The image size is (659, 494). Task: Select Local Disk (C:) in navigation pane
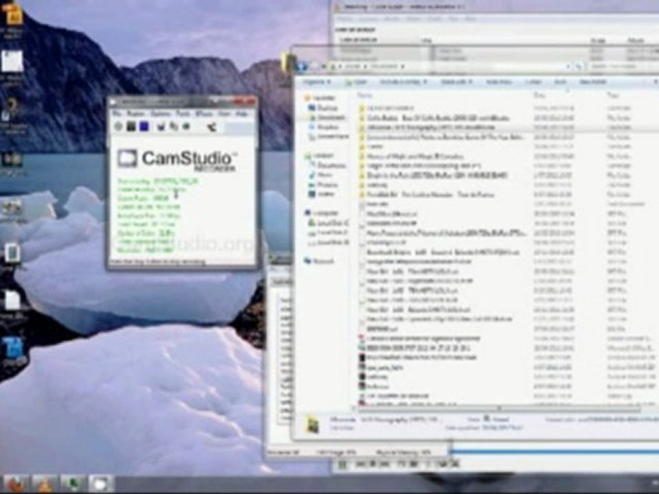click(329, 223)
